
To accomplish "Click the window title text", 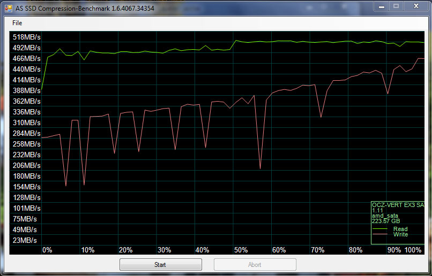I will coord(85,9).
